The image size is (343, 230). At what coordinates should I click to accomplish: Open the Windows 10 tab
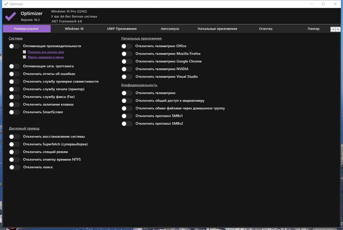click(x=74, y=29)
